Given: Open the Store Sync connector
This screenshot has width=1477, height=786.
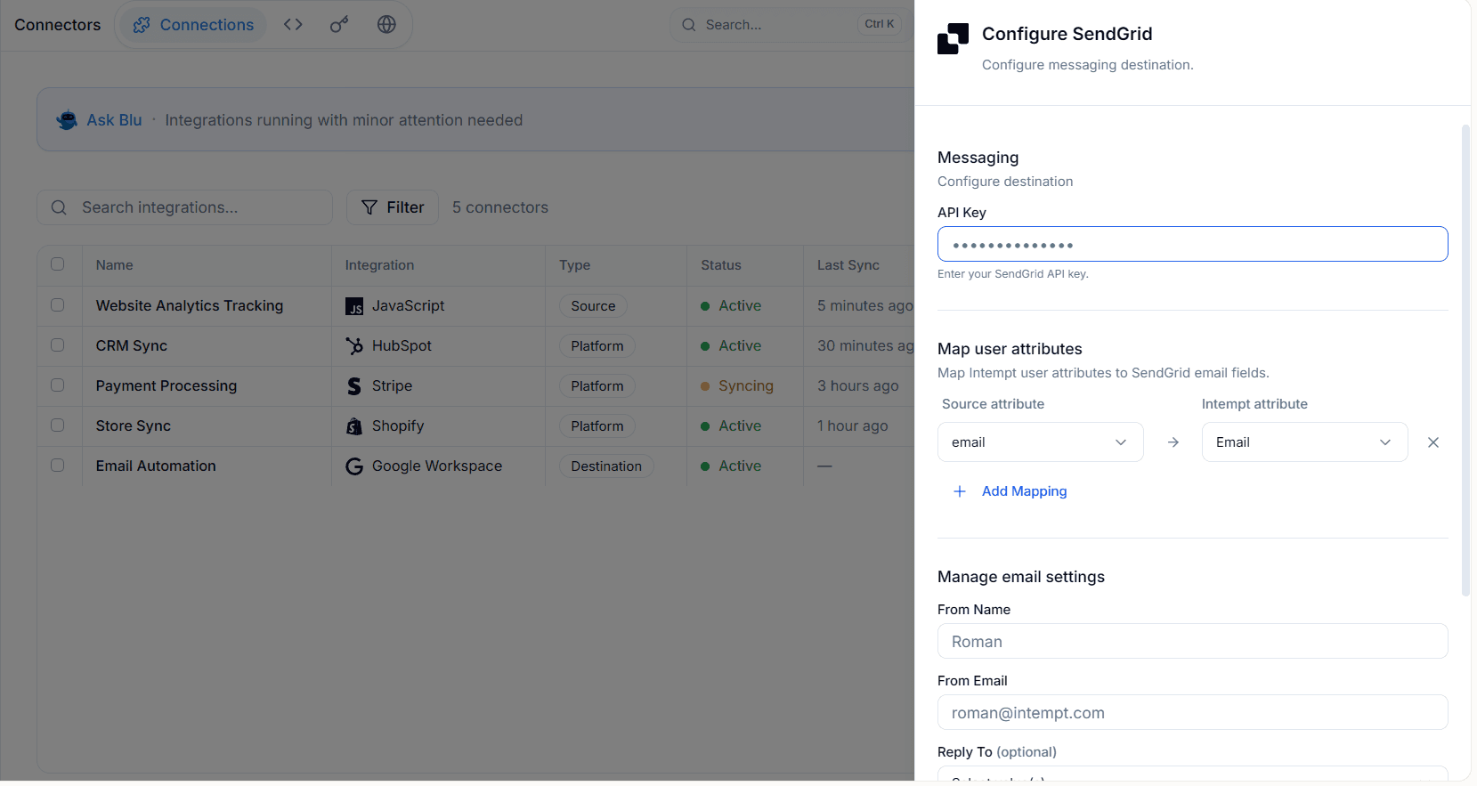Looking at the screenshot, I should 134,425.
